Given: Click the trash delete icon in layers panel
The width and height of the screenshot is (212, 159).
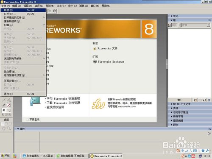Looking at the screenshot, I should 209,100.
